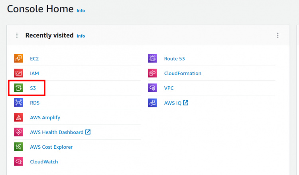Click the CloudWatch icon
The width and height of the screenshot is (299, 175).
[x=18, y=161]
